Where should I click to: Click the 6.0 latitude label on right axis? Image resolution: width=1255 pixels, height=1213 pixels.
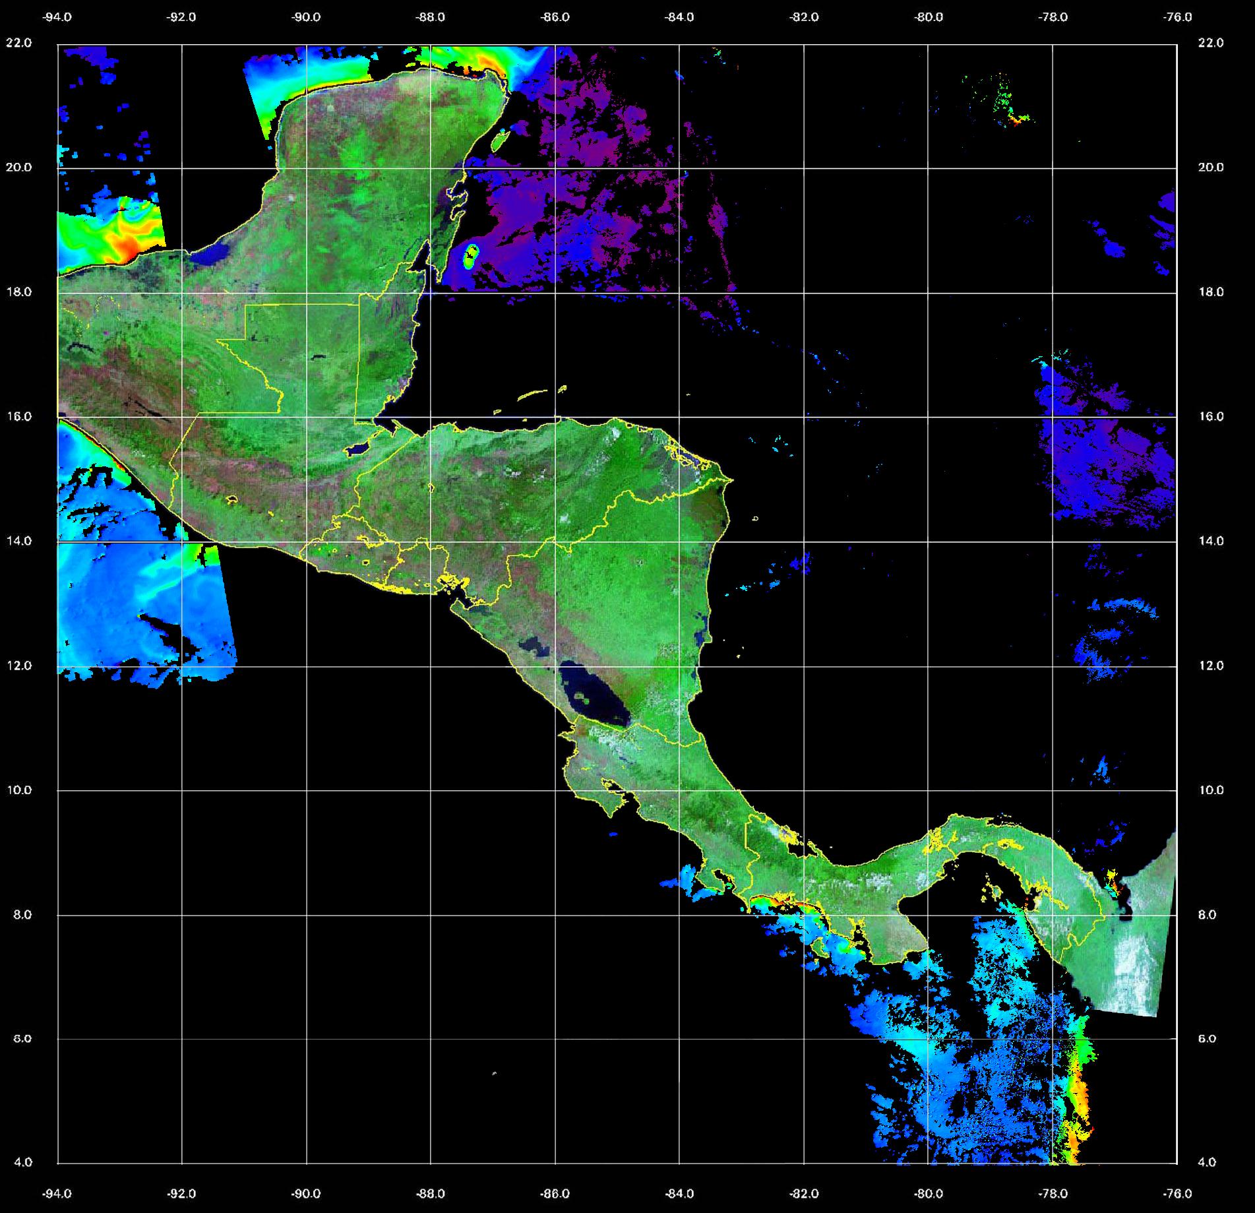1210,1039
